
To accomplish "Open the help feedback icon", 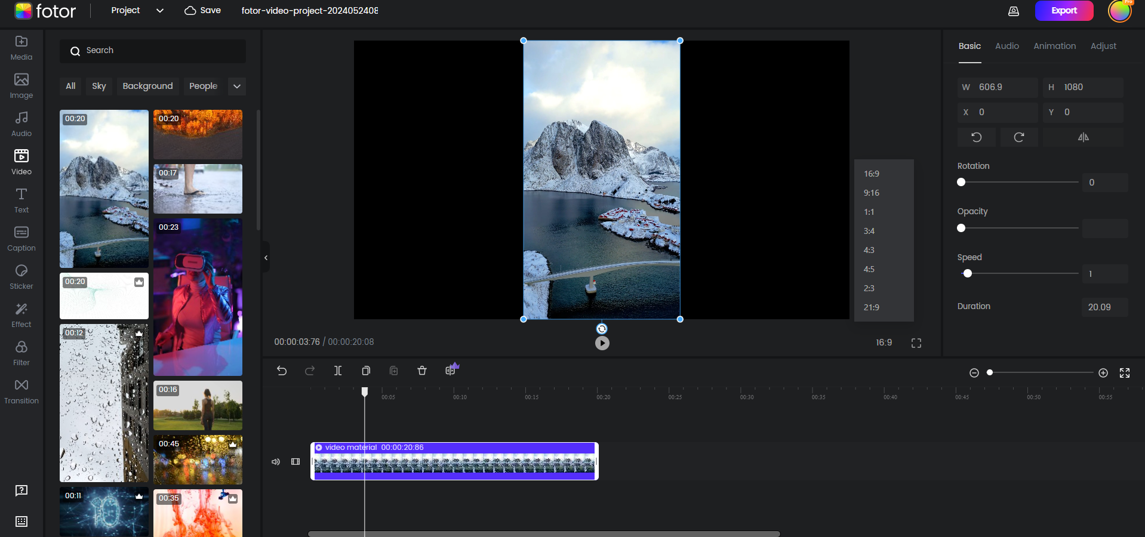I will [x=21, y=490].
